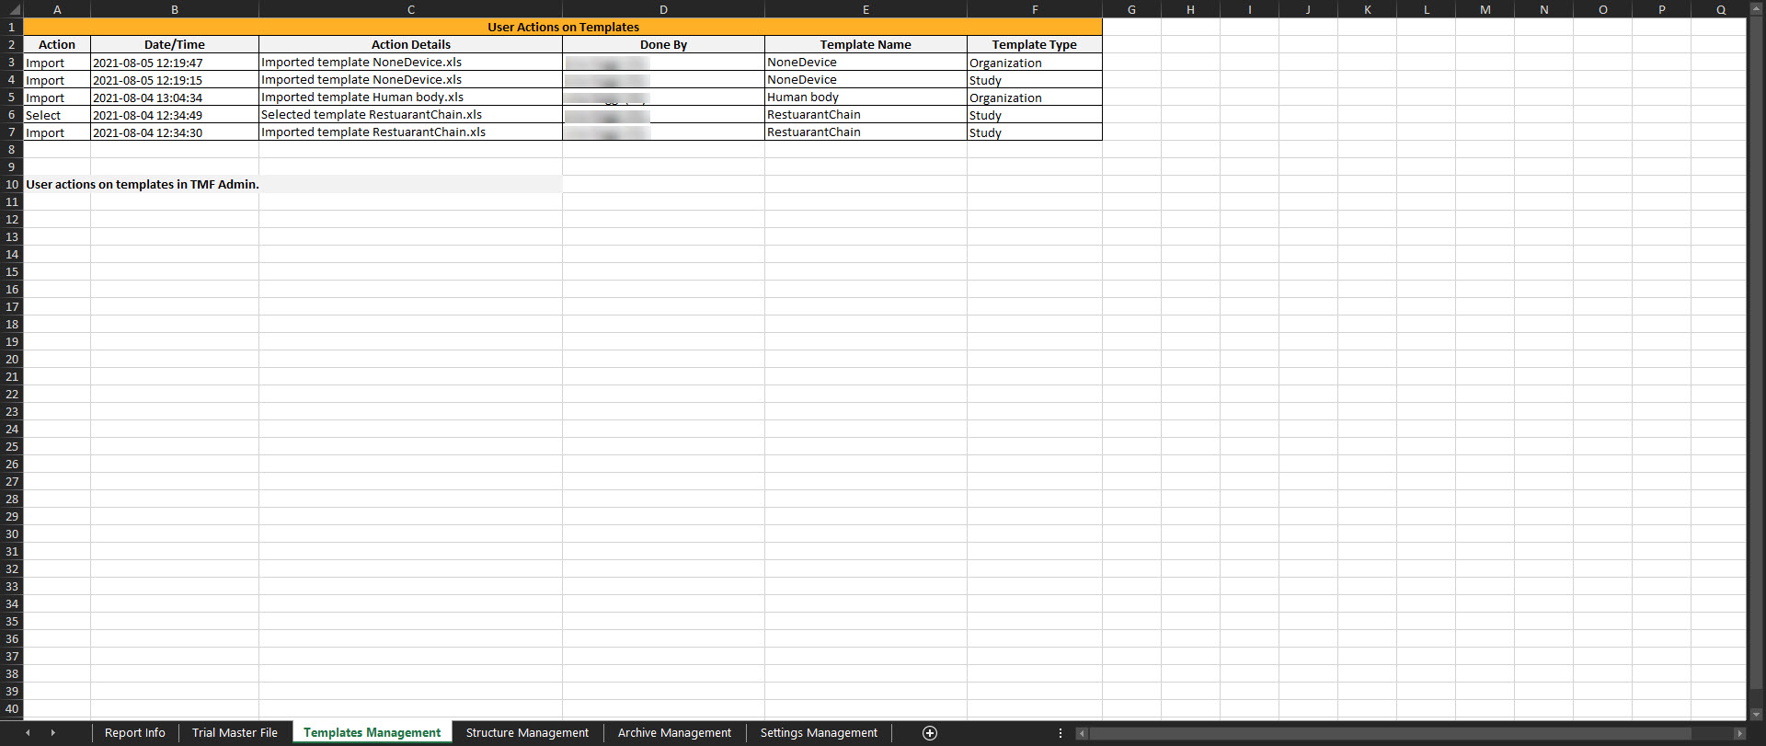
Task: Select row 10 header
Action: (12, 185)
